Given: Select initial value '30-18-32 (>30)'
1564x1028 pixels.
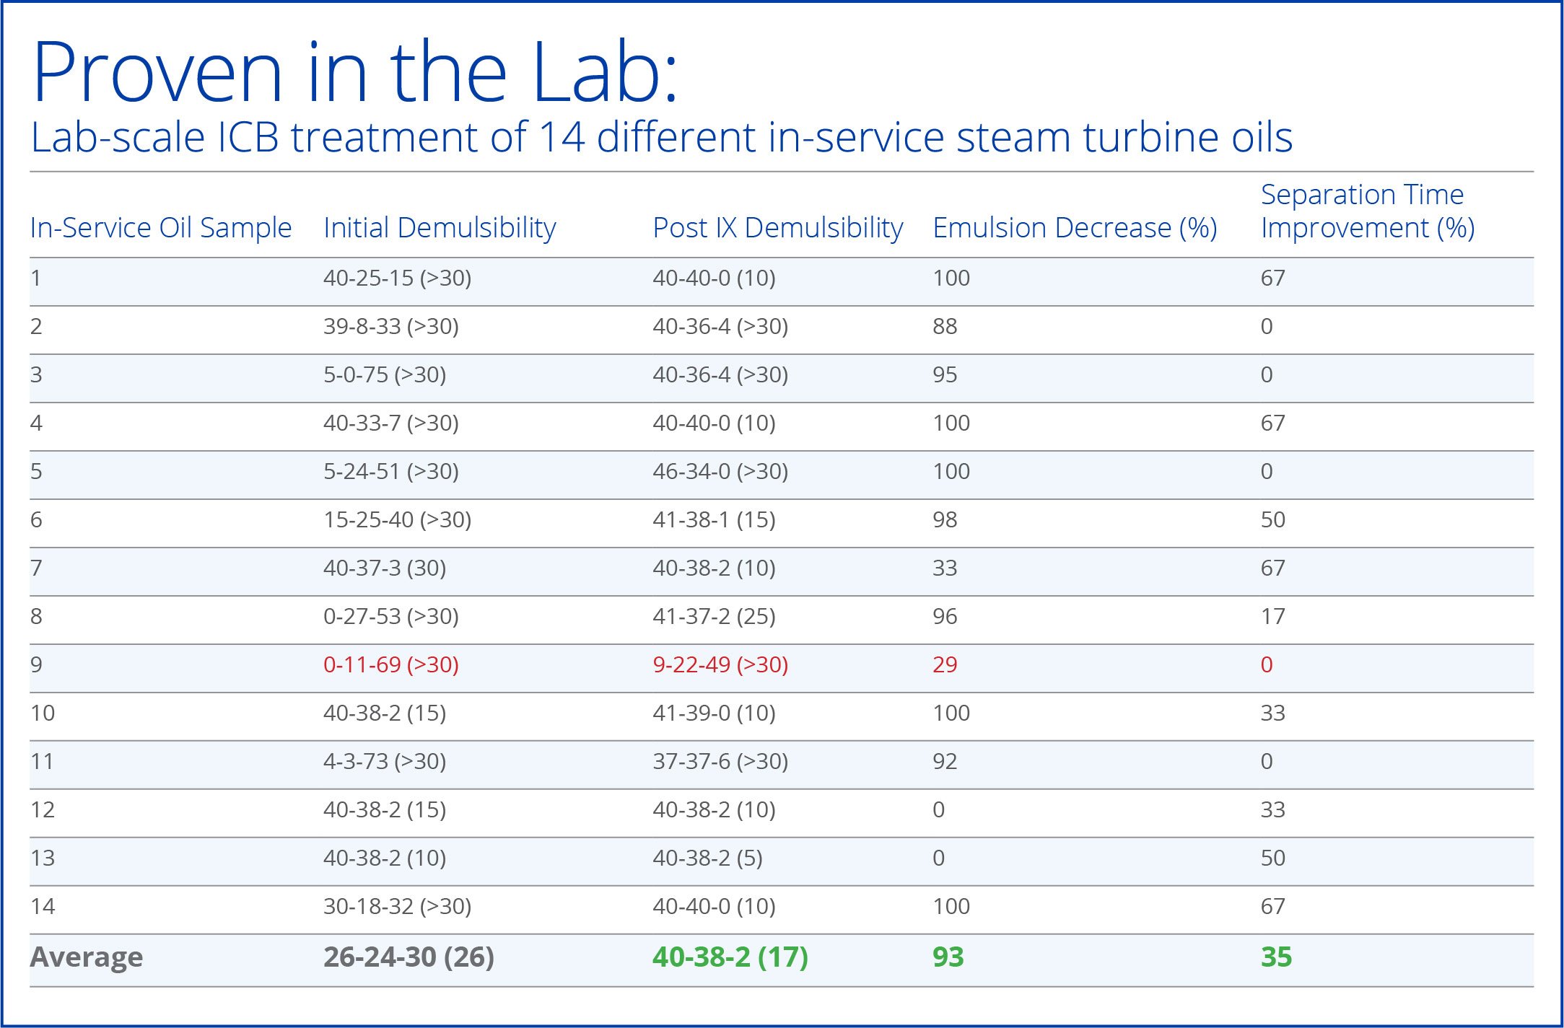Looking at the screenshot, I should click(397, 906).
